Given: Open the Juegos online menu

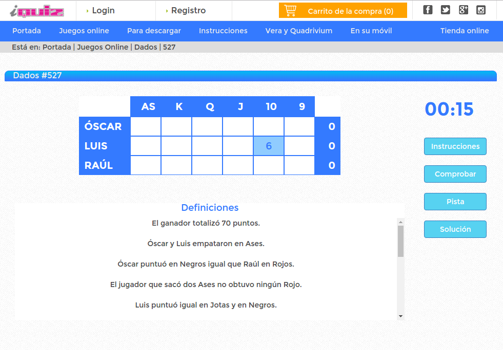Looking at the screenshot, I should pos(84,31).
